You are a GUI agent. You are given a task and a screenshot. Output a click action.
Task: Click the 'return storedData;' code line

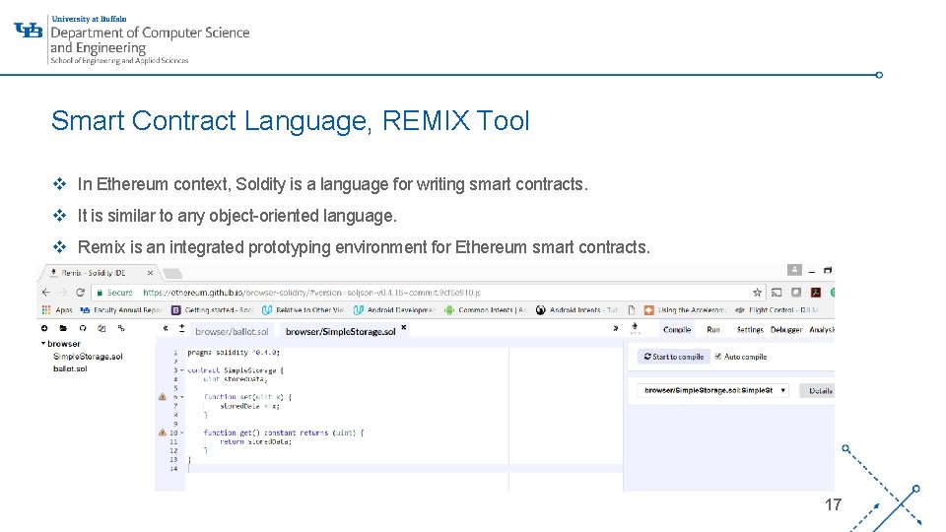click(x=256, y=441)
